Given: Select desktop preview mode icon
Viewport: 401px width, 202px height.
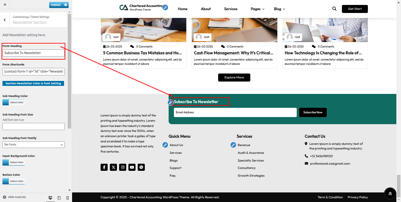Looking at the screenshot, I should pos(50,198).
